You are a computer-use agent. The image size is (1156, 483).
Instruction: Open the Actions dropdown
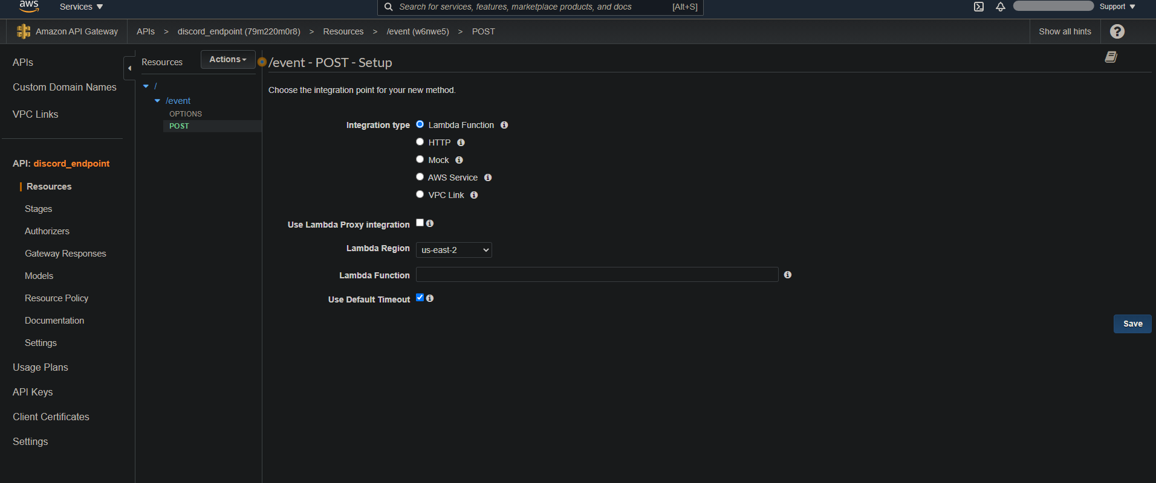[x=228, y=59]
